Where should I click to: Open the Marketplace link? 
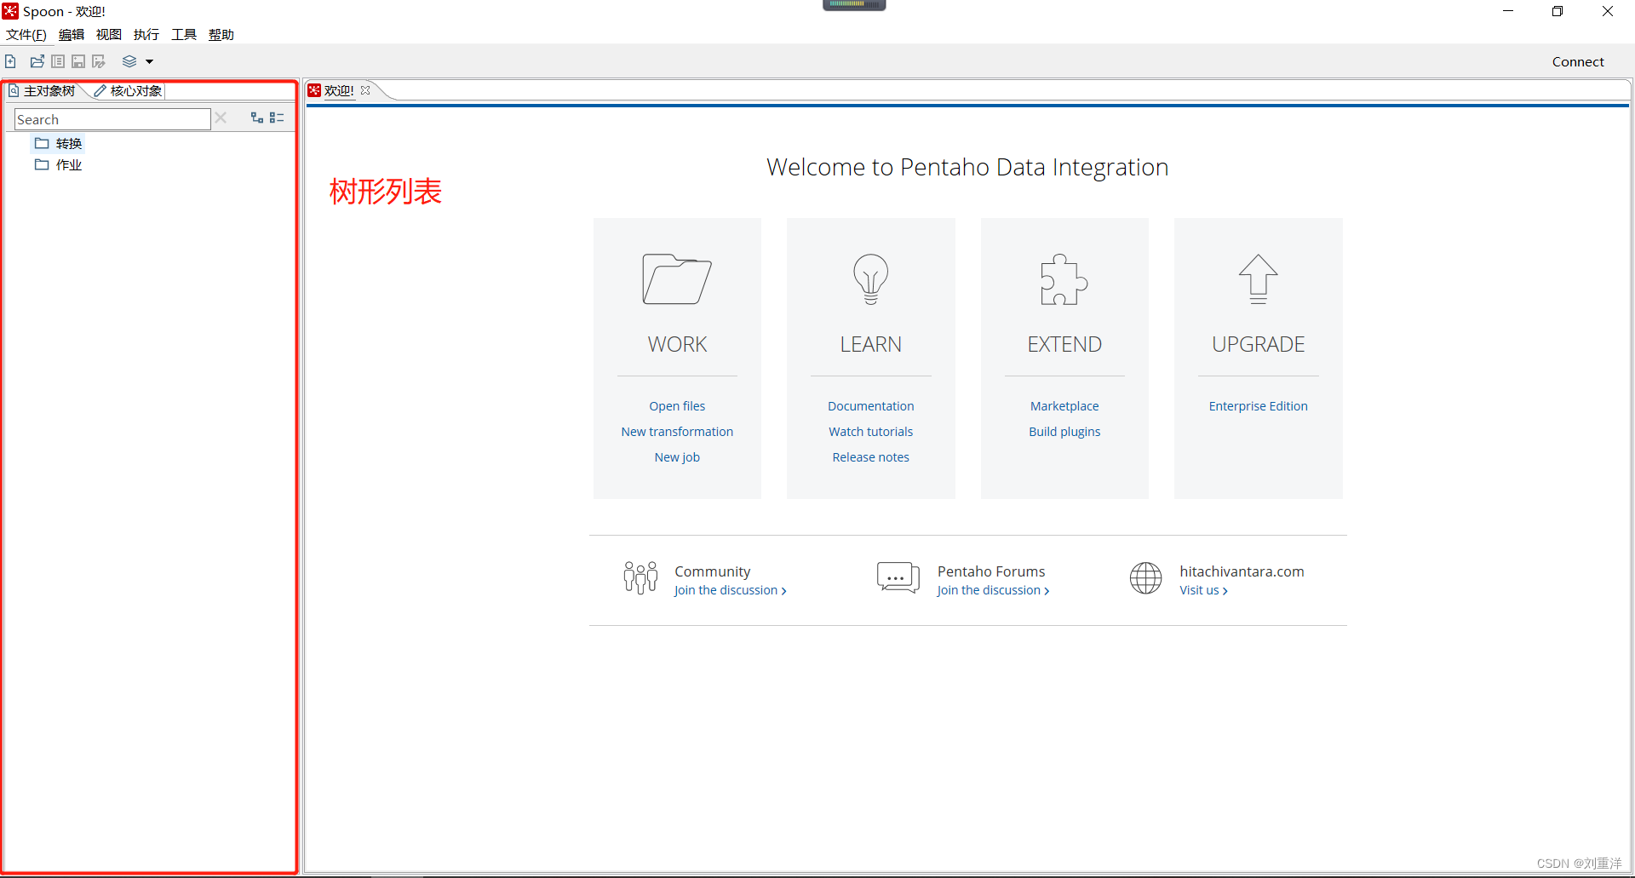tap(1064, 406)
